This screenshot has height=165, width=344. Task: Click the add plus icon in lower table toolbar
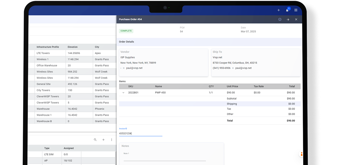(x=103, y=140)
